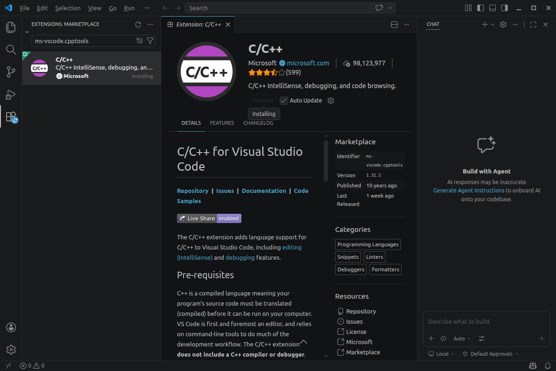The height and width of the screenshot is (371, 556).
Task: Open remote window indicator in status bar
Action: [x=8, y=366]
